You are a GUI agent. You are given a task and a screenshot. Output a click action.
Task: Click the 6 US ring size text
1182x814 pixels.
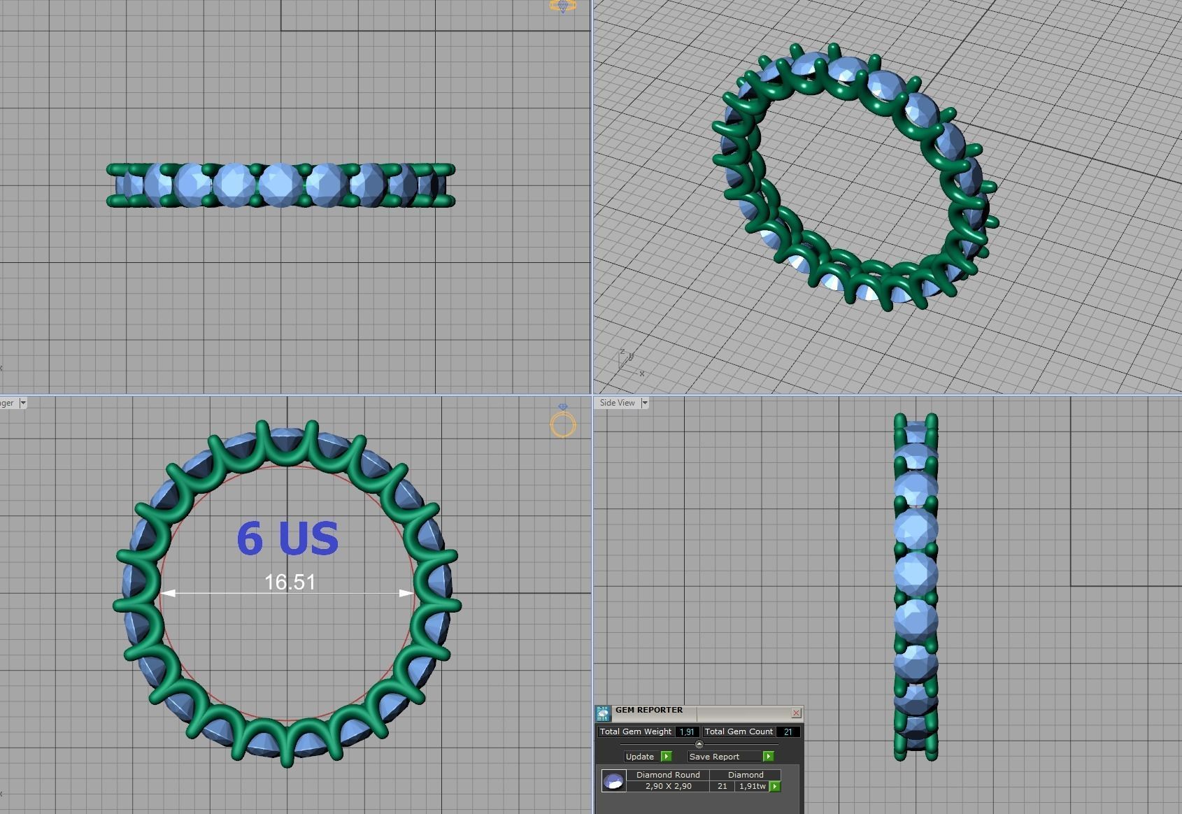(287, 538)
